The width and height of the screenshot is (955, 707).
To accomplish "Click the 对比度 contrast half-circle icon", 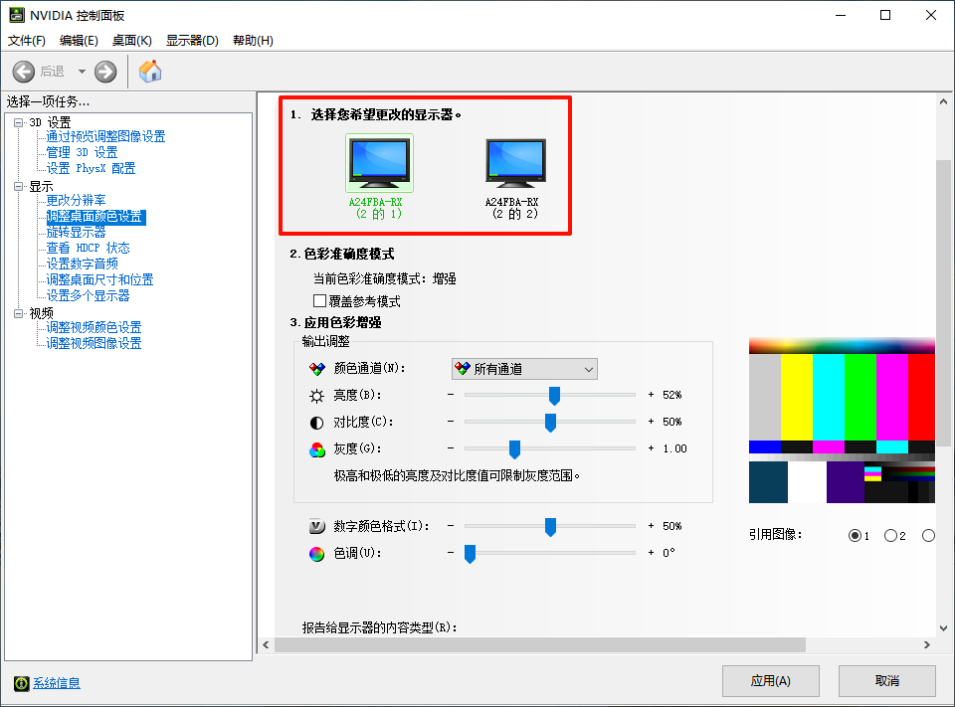I will tap(318, 422).
